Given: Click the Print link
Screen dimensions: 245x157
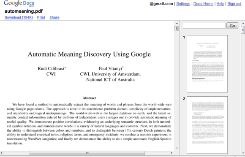Looking at the screenshot, I should [41, 17].
